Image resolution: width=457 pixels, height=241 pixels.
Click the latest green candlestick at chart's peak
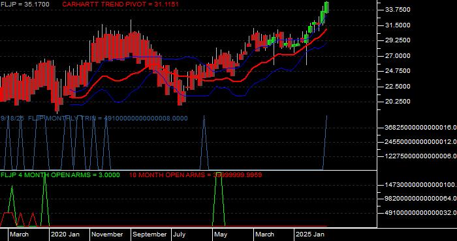[x=326, y=7]
